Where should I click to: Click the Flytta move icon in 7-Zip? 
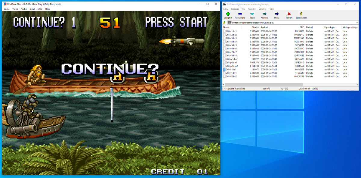[x=277, y=14]
